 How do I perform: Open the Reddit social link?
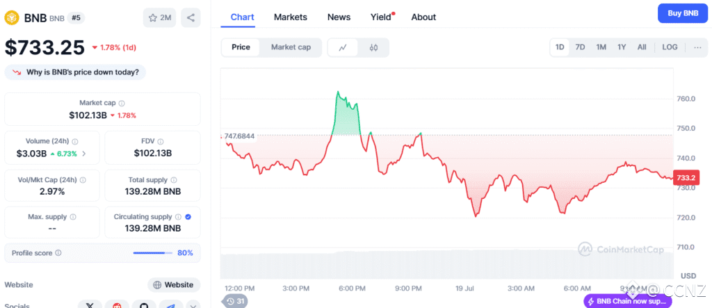pos(117,305)
